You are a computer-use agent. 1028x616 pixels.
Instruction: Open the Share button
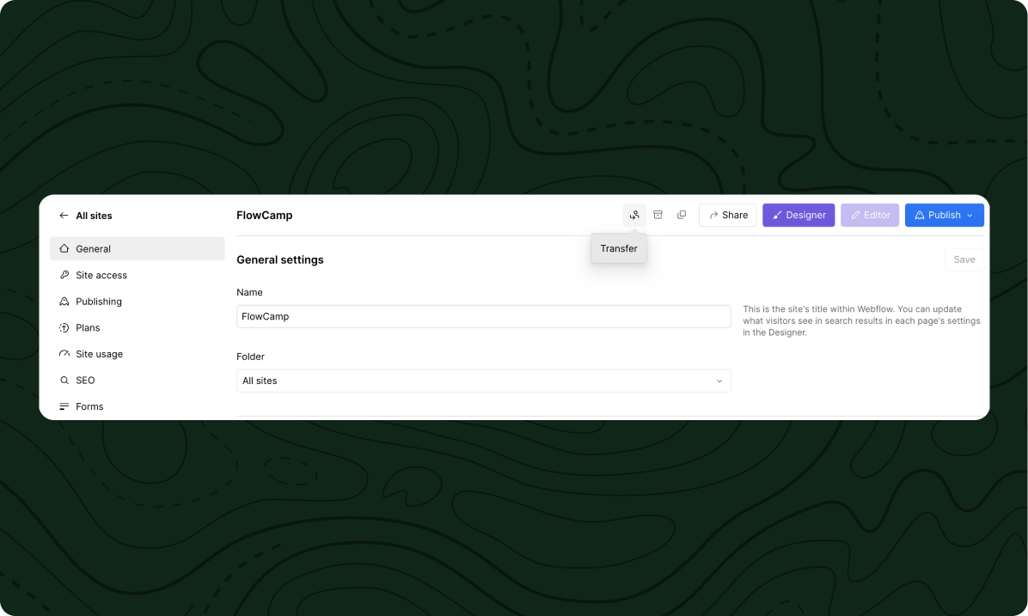tap(728, 215)
